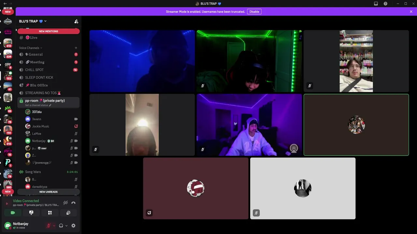Focus the green-outlined speaking avatar tile
The width and height of the screenshot is (417, 234).
coord(356,125)
